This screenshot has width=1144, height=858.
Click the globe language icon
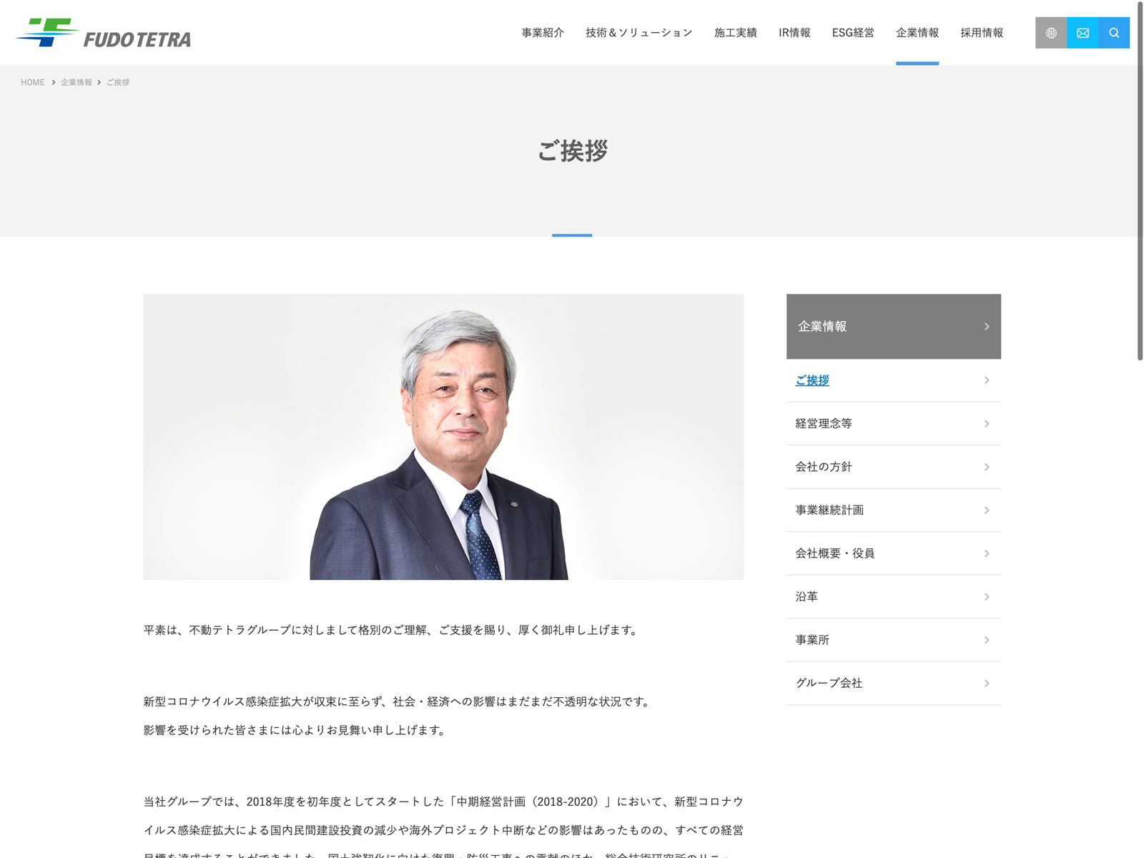pos(1051,33)
